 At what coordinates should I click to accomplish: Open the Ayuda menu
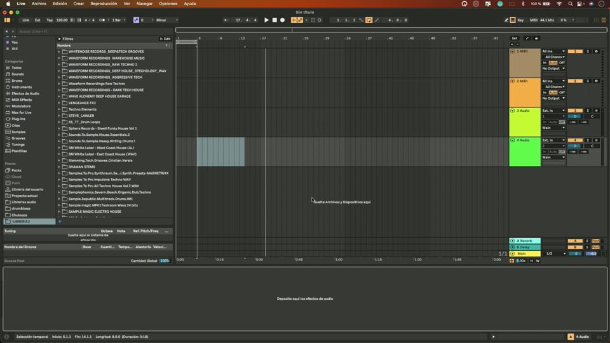pyautogui.click(x=190, y=4)
